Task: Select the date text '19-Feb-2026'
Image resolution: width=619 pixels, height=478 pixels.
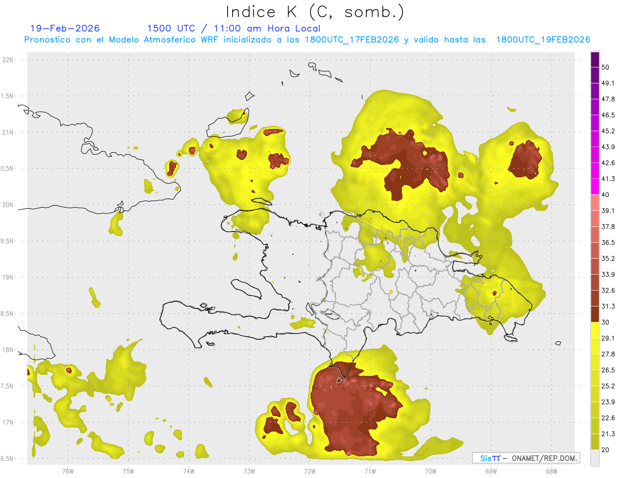Action: click(x=65, y=28)
